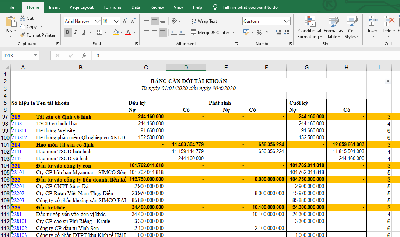Apply Percent Style to the cell
Viewport: 400px width, 237px height.
259,33
